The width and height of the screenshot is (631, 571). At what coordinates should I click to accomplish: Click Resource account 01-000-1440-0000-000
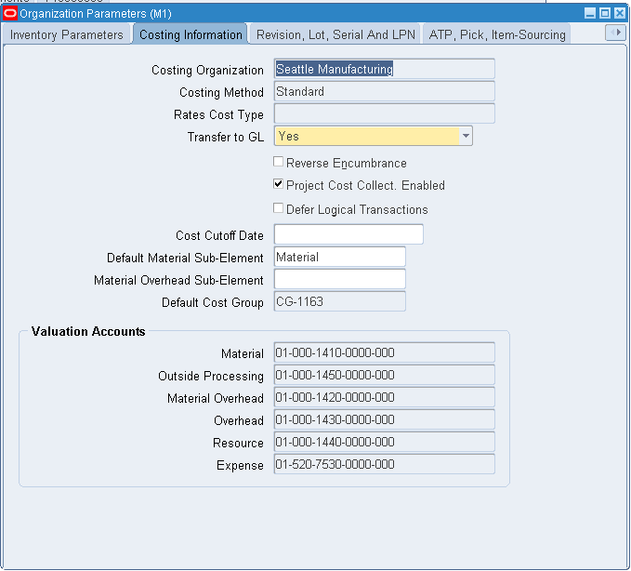[385, 442]
